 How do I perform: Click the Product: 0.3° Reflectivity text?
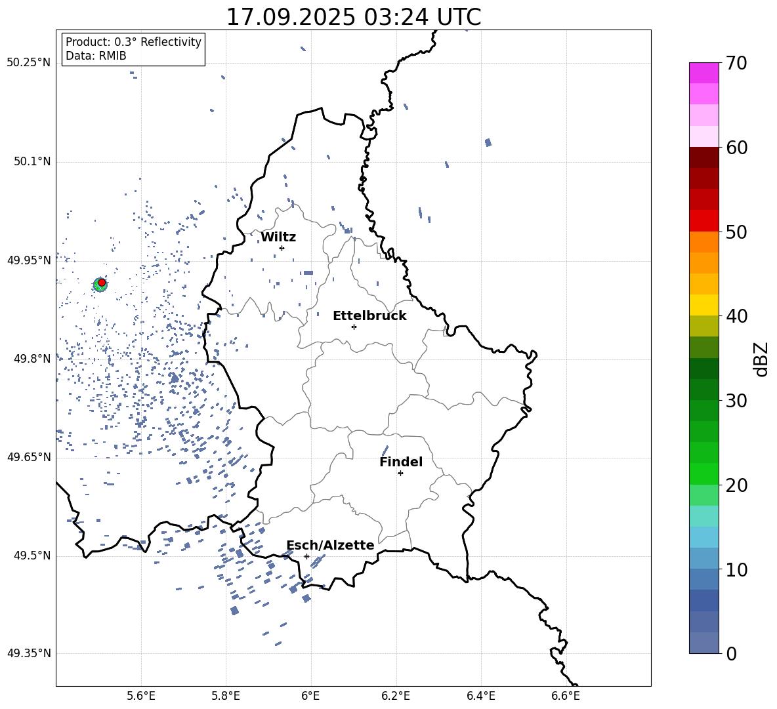point(133,41)
